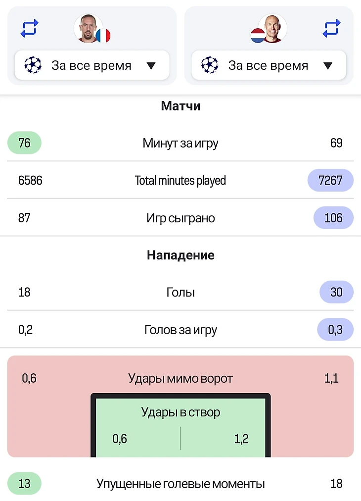Tap the 'Удары мимо ворот' label
This screenshot has width=361, height=501.
(180, 378)
